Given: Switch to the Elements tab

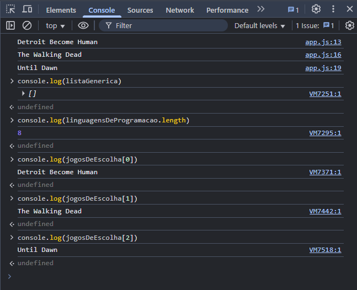Looking at the screenshot, I should click(61, 10).
